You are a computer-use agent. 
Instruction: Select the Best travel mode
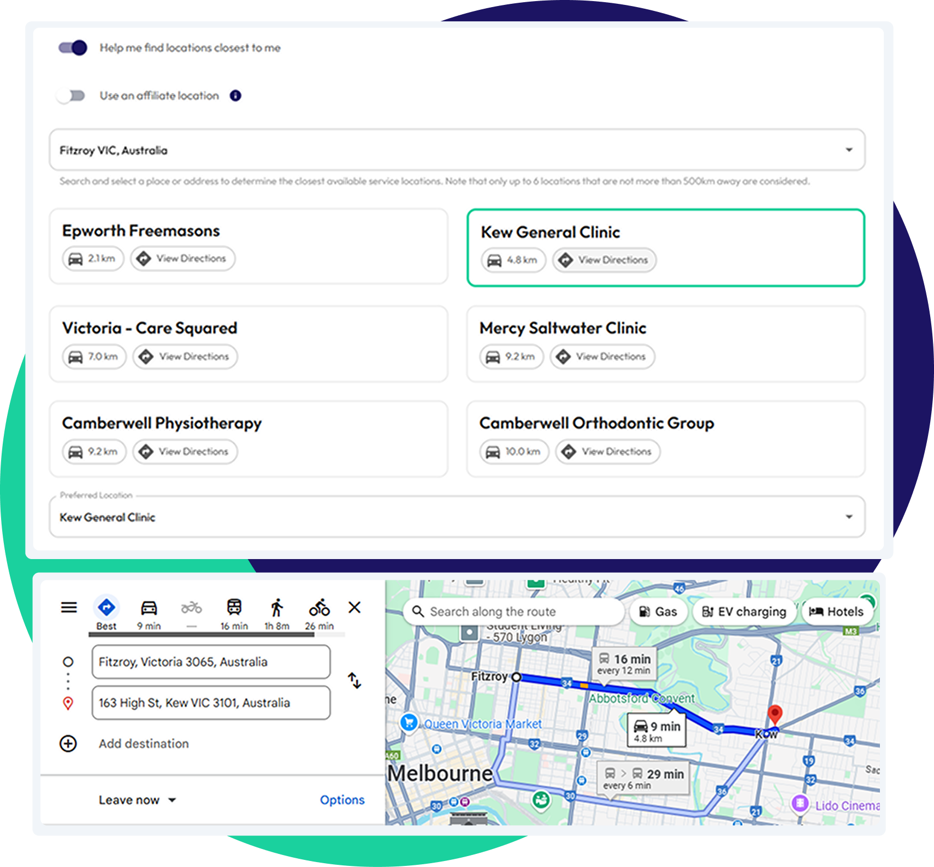tap(107, 613)
